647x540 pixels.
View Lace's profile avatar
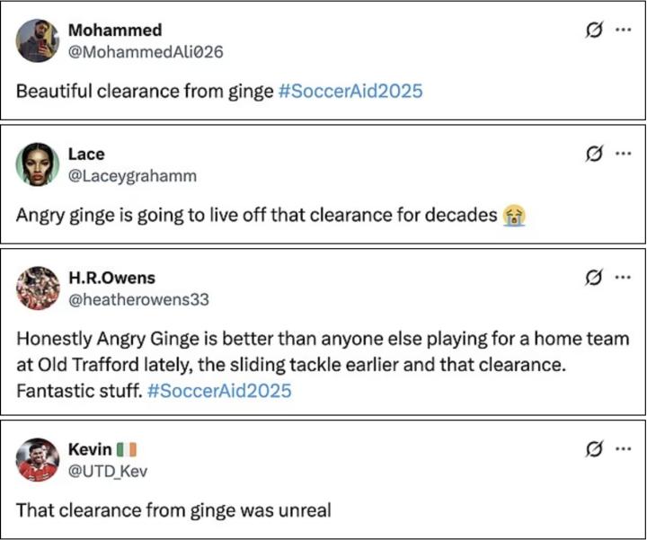click(38, 164)
